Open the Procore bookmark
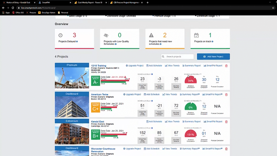277x156 pixels. point(31,12)
